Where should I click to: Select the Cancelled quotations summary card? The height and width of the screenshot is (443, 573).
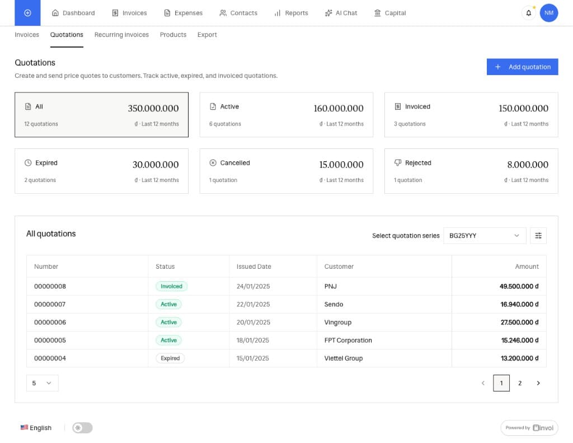286,171
